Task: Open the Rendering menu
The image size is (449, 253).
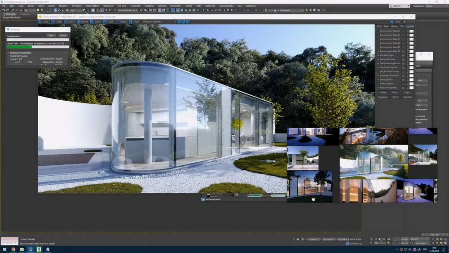Action: 108,6
